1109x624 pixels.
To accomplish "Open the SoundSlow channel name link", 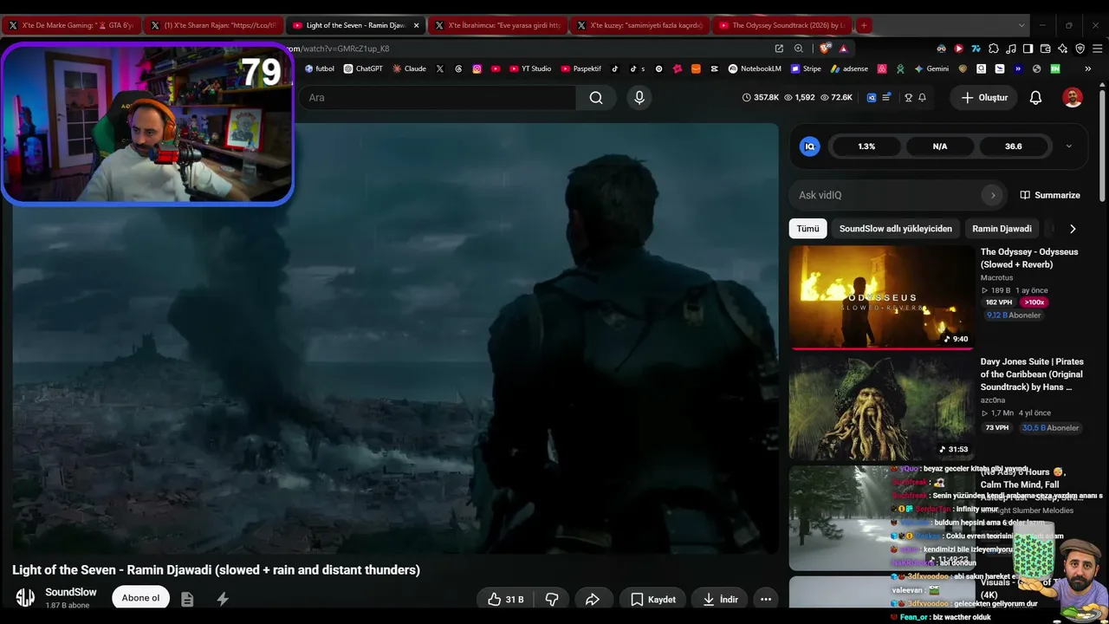I will click(x=71, y=593).
